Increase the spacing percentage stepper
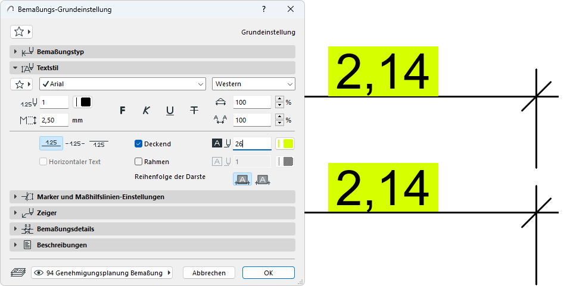Image resolution: width=567 pixels, height=286 pixels. [x=279, y=117]
